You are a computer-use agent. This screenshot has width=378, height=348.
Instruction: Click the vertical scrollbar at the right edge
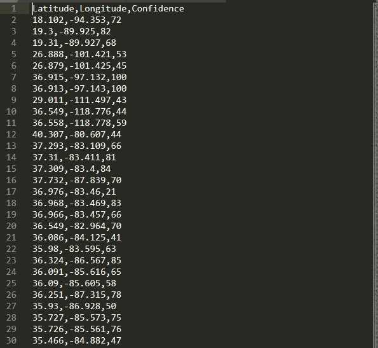tap(375, 174)
